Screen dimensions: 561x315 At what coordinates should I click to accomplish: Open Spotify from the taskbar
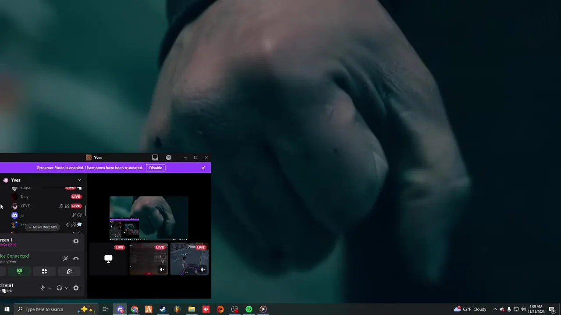click(x=249, y=309)
